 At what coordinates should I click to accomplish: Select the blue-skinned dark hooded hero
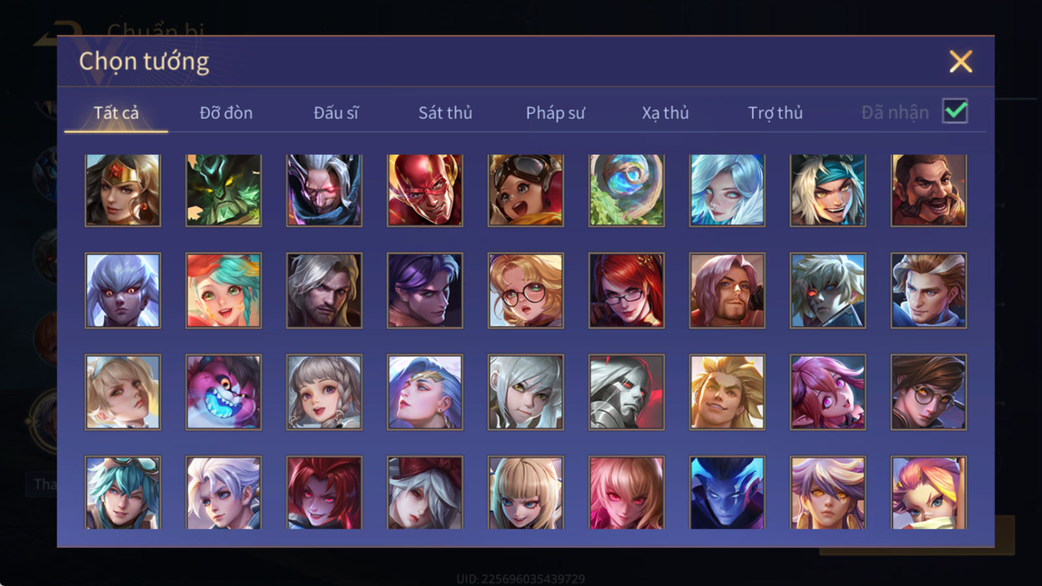coord(727,492)
